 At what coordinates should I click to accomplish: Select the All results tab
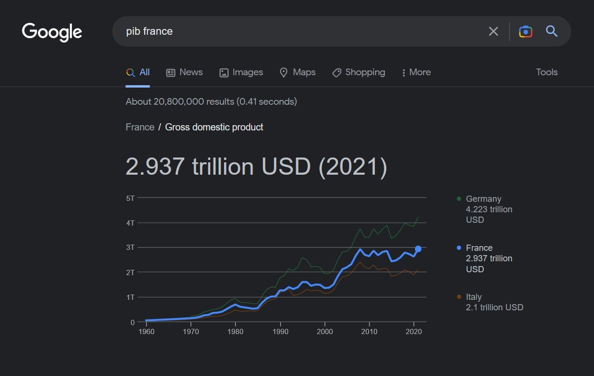(138, 72)
